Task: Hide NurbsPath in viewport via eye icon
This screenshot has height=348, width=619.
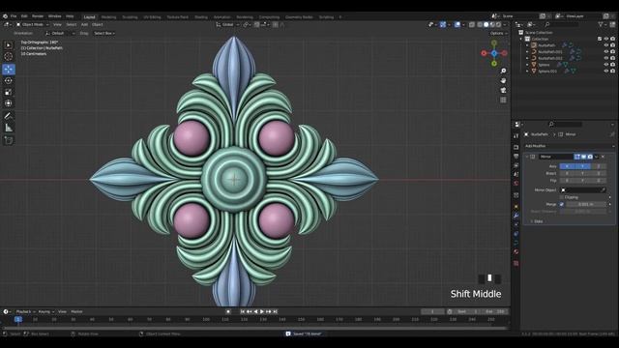Action: pos(606,45)
